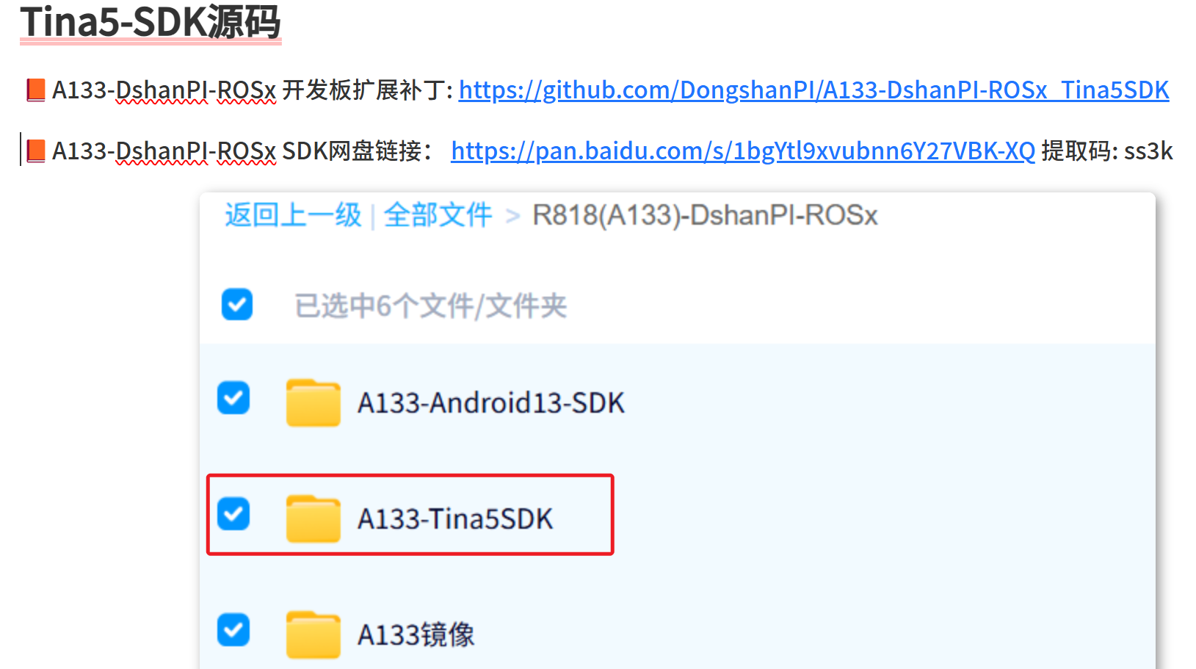
Task: Go back via 返回上一级 breadcrumb
Action: 293,215
